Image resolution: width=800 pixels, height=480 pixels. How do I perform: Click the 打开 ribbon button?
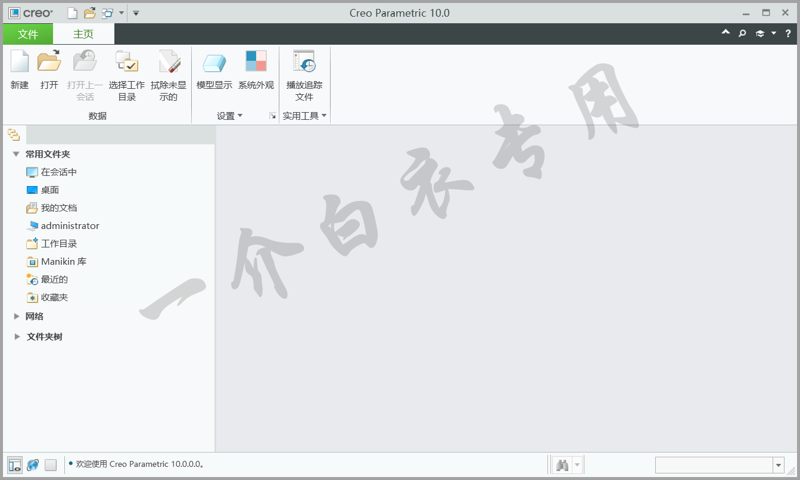pos(49,70)
